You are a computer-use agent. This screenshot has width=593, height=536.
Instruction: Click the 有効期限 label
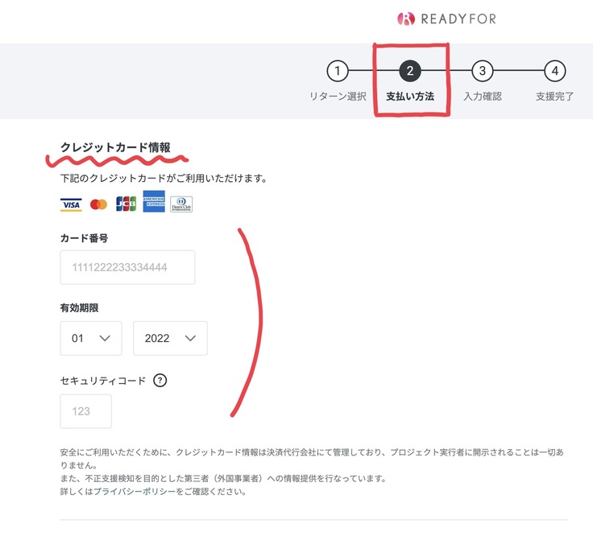[79, 307]
